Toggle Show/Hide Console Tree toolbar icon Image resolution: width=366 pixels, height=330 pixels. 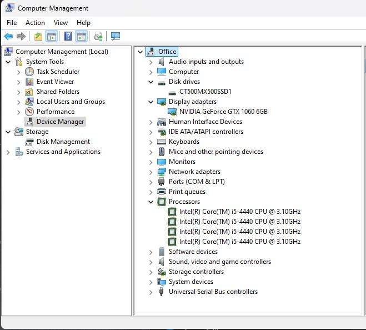point(51,36)
